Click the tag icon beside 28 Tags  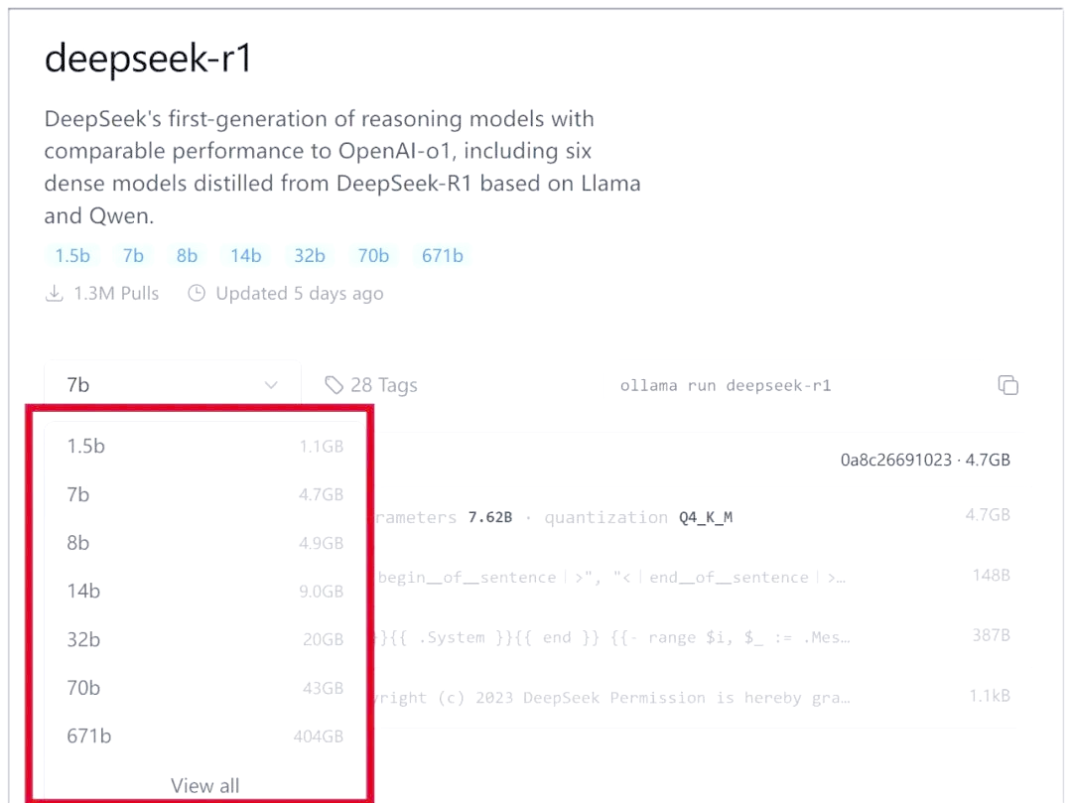[x=335, y=385]
